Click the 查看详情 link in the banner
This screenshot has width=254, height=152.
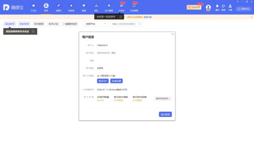click(148, 17)
